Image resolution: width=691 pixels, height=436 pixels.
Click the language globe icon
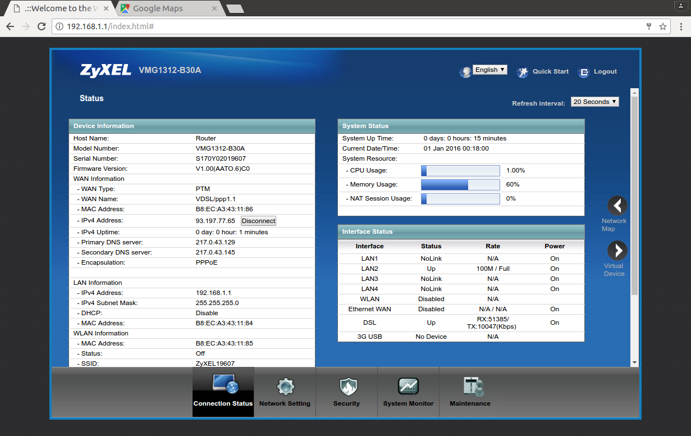click(465, 72)
